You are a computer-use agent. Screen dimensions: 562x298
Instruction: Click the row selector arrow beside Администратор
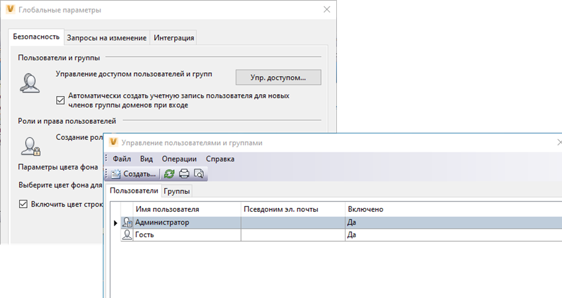click(115, 223)
